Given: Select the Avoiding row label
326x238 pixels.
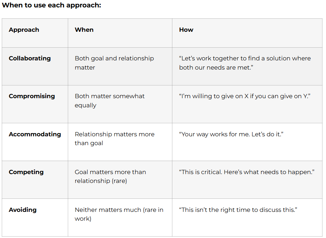Looking at the screenshot, I should [23, 210].
